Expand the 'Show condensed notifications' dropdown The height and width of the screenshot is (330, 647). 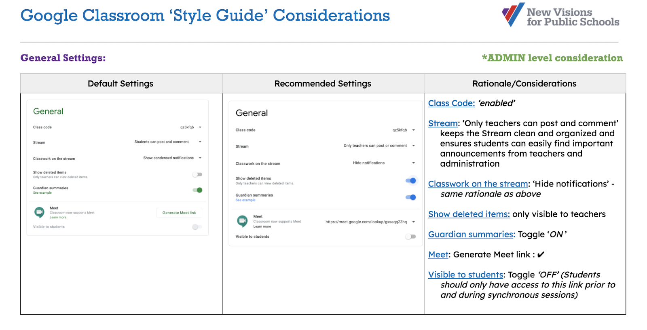tap(200, 158)
